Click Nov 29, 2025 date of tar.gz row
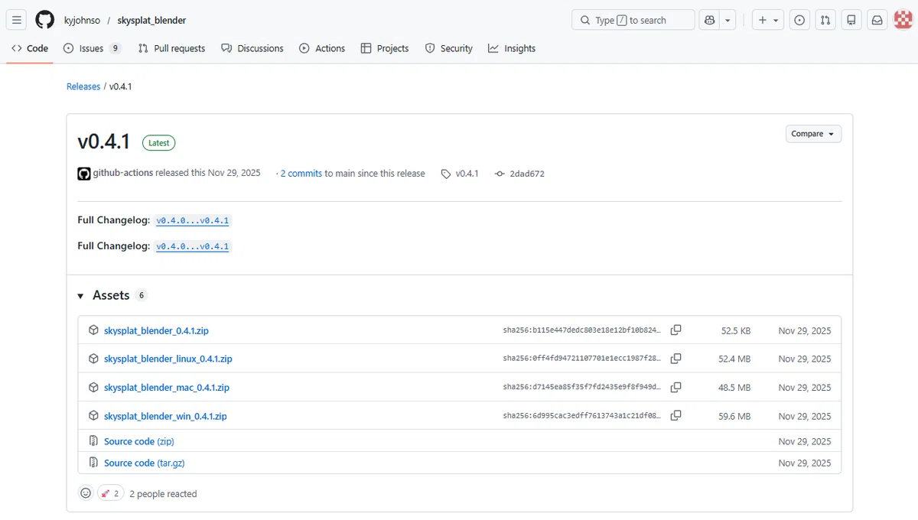 (x=805, y=463)
